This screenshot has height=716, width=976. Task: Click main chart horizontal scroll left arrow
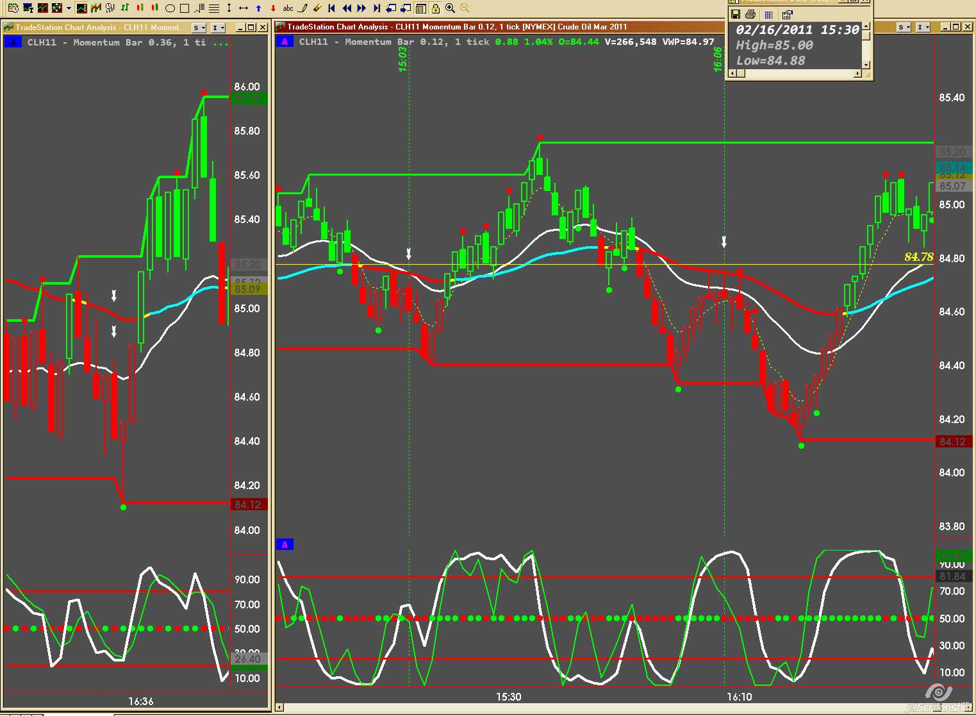[x=279, y=707]
